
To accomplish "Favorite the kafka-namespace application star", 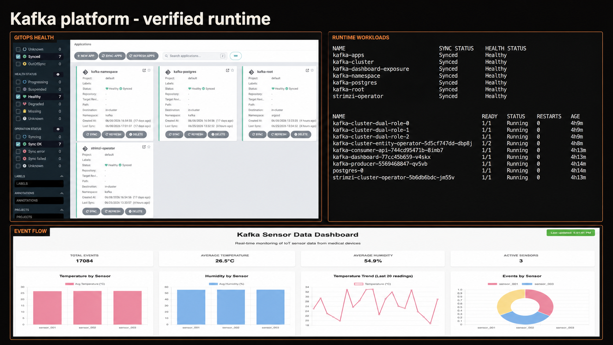I will click(x=149, y=70).
